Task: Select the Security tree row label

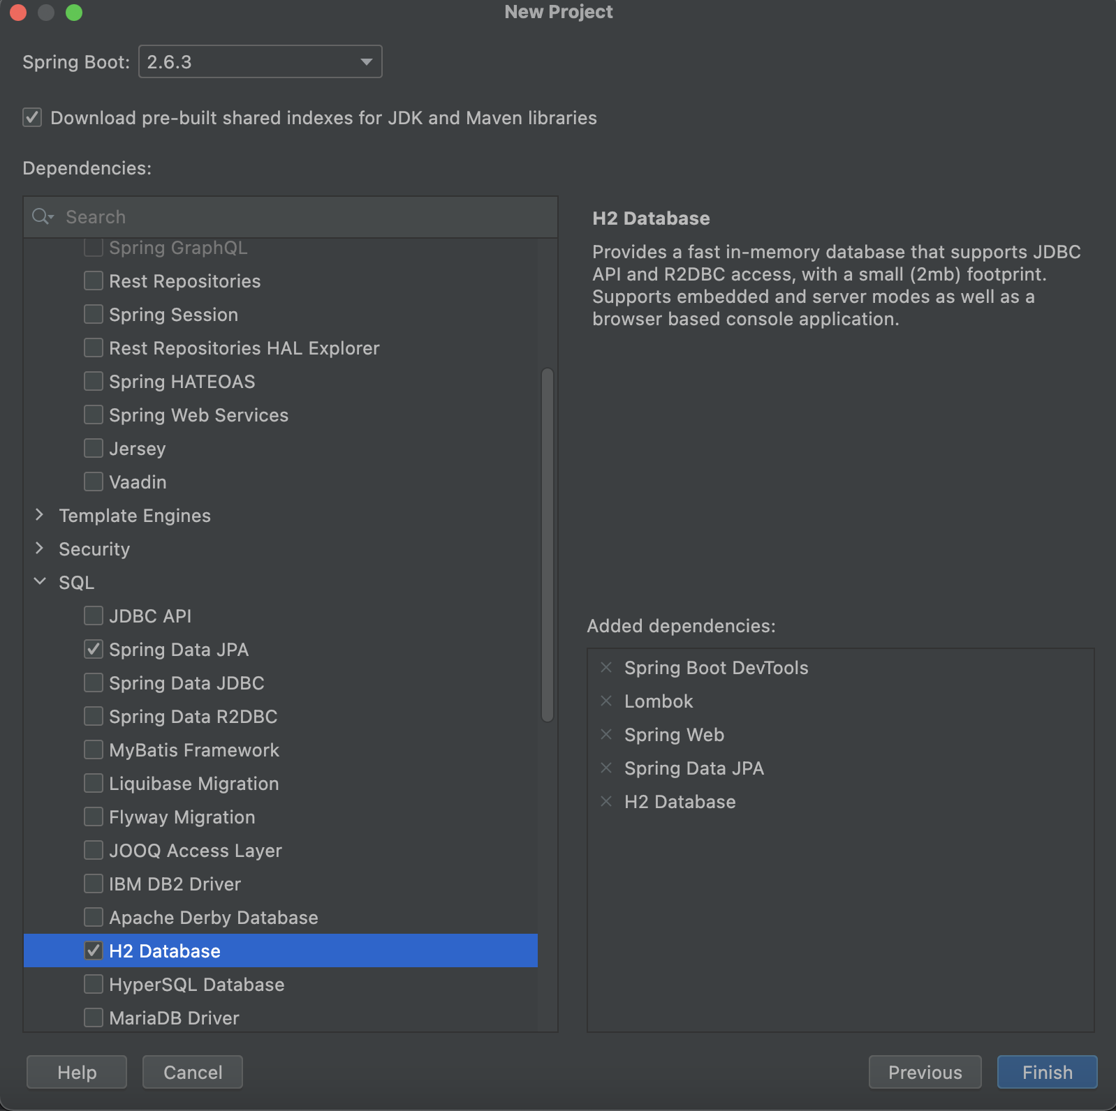Action: click(x=94, y=549)
